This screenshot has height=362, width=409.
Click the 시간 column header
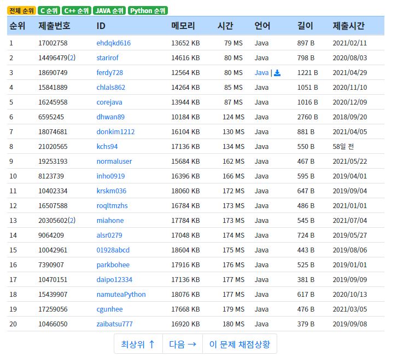point(225,26)
